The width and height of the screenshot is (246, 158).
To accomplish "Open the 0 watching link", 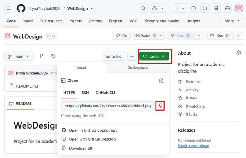I will tap(195, 106).
